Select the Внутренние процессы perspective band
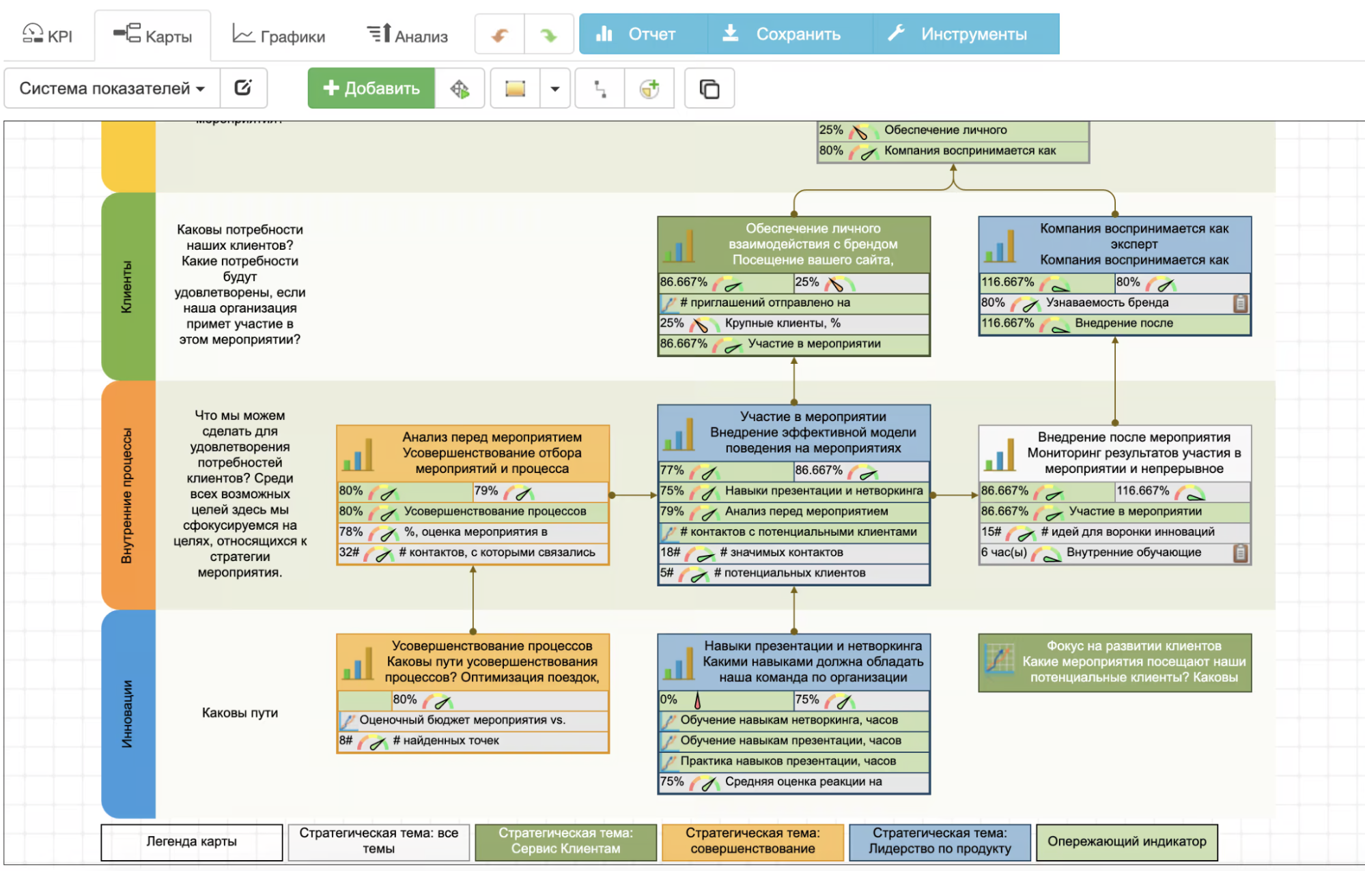This screenshot has height=871, width=1365. pos(128,496)
